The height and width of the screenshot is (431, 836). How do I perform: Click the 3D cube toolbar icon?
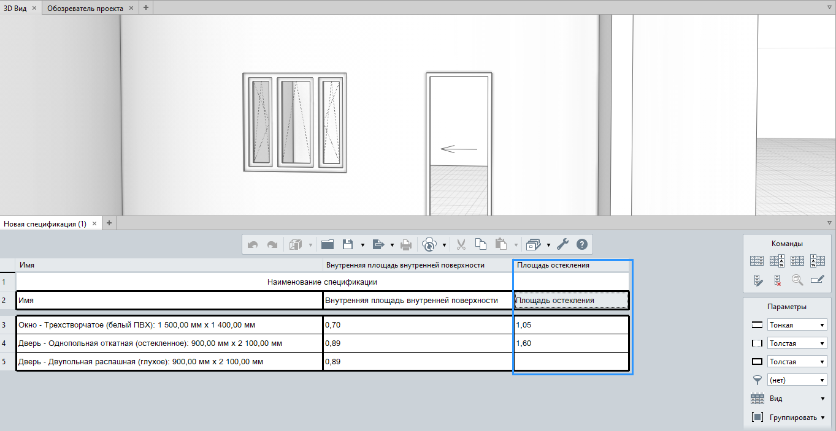point(296,245)
